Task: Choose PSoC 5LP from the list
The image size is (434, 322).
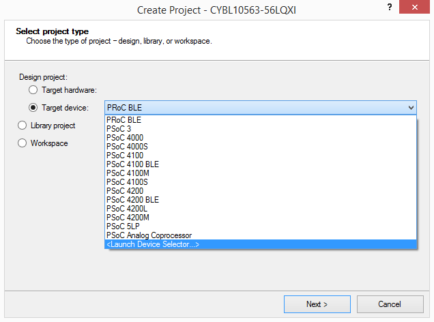Action: (x=123, y=226)
